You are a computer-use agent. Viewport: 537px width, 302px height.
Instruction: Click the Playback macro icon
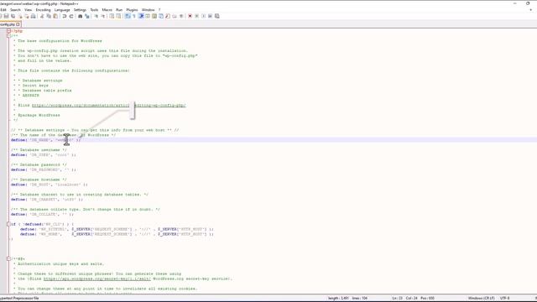[203, 16]
